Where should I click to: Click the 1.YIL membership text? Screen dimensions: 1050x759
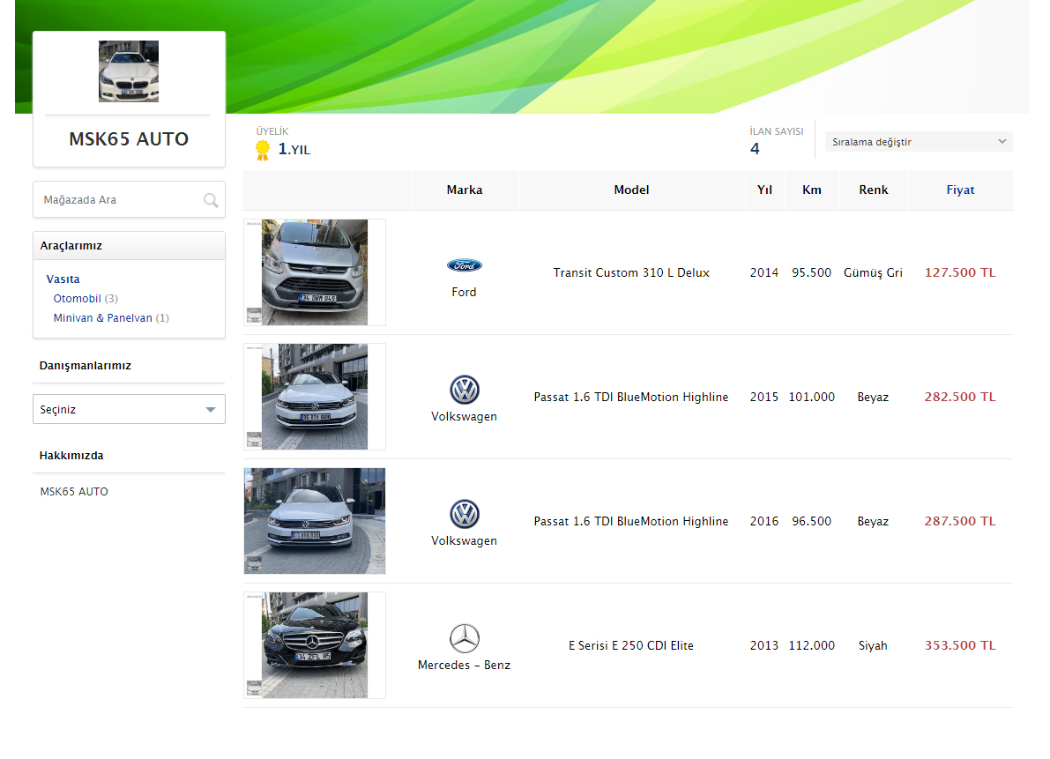pos(294,149)
